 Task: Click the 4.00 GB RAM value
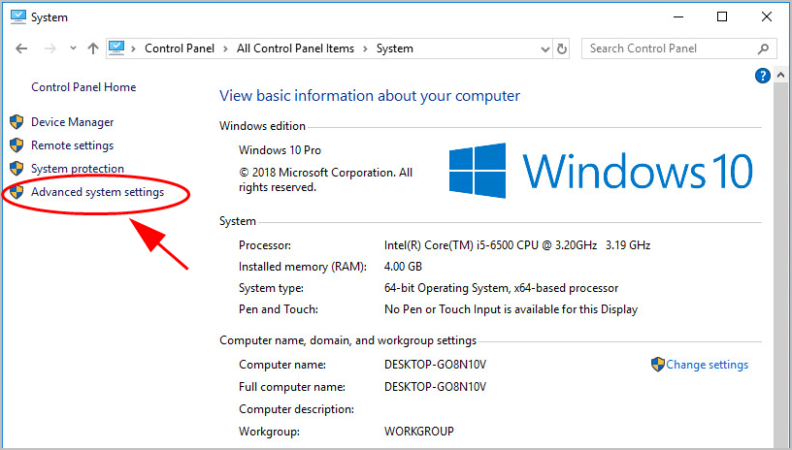click(403, 267)
